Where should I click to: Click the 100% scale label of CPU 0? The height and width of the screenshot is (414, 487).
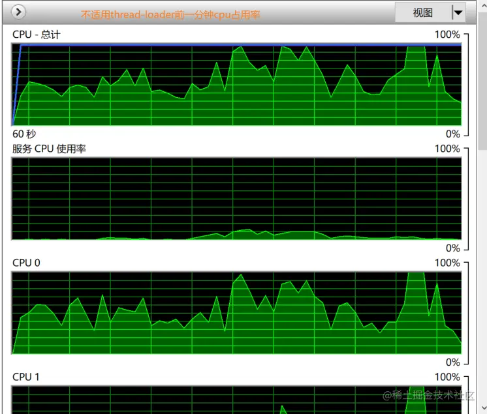click(x=447, y=263)
